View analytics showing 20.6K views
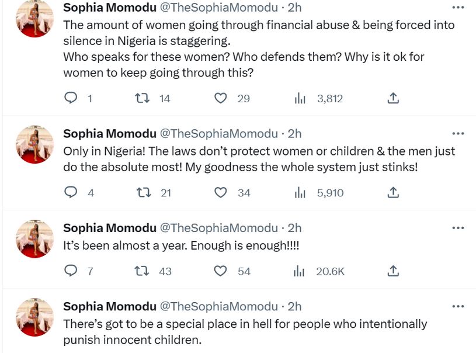476x353 pixels. click(300, 271)
